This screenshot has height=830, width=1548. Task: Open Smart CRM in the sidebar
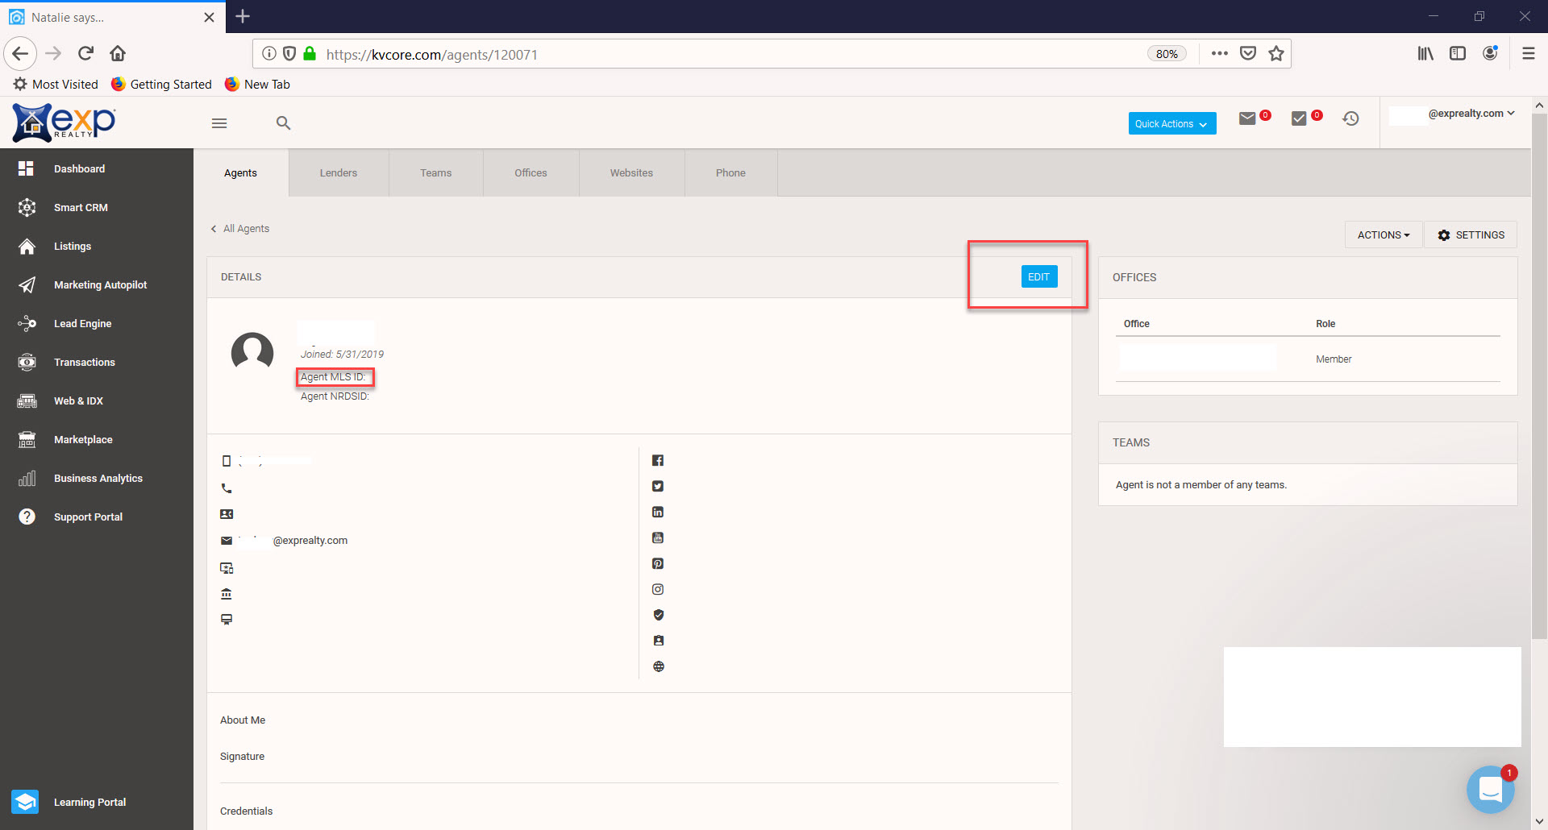[97, 207]
